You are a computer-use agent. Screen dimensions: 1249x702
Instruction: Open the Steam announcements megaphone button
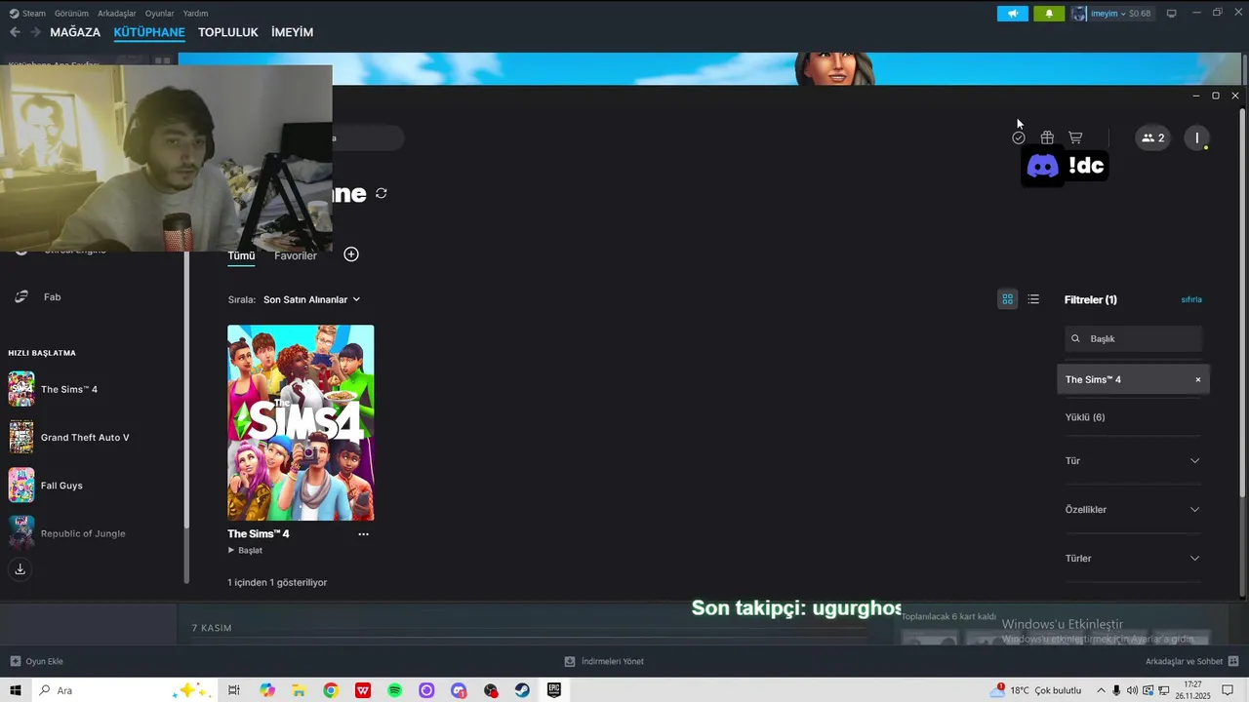pyautogui.click(x=1012, y=14)
